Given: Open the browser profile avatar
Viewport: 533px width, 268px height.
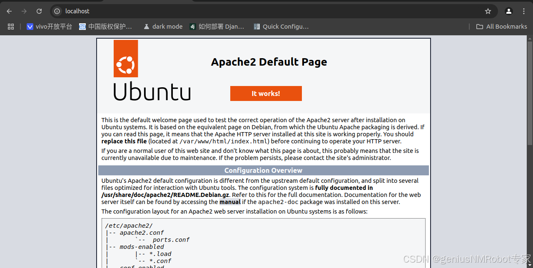Looking at the screenshot, I should [x=508, y=11].
